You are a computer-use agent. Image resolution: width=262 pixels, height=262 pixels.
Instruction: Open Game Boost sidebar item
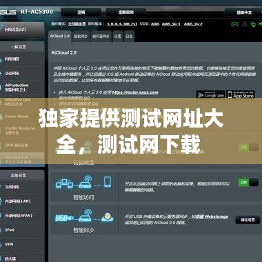point(22,117)
